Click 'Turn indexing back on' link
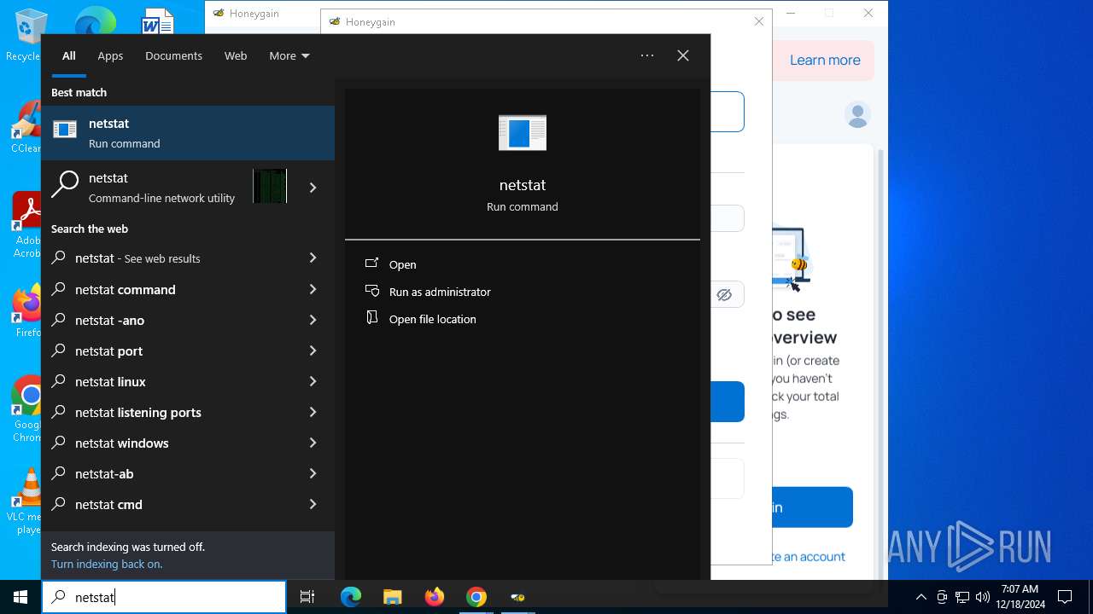Image resolution: width=1093 pixels, height=614 pixels. 107,565
